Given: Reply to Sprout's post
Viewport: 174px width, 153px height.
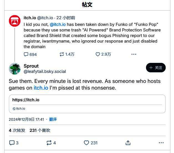Looking at the screenshot, I should [12, 143].
